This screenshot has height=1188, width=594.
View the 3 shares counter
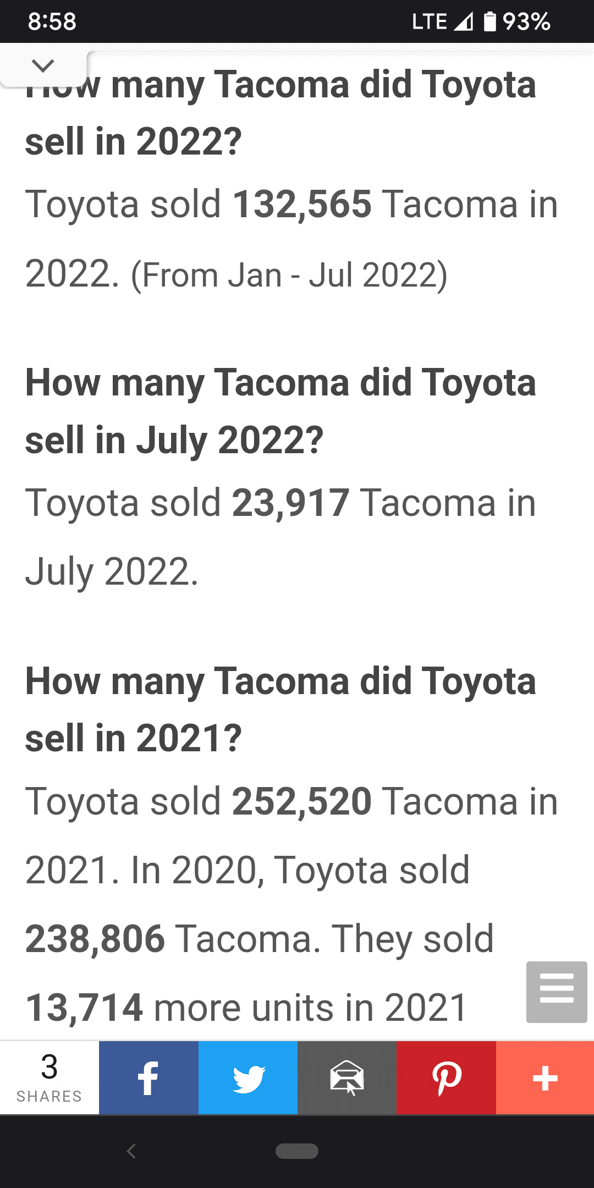(x=50, y=1077)
